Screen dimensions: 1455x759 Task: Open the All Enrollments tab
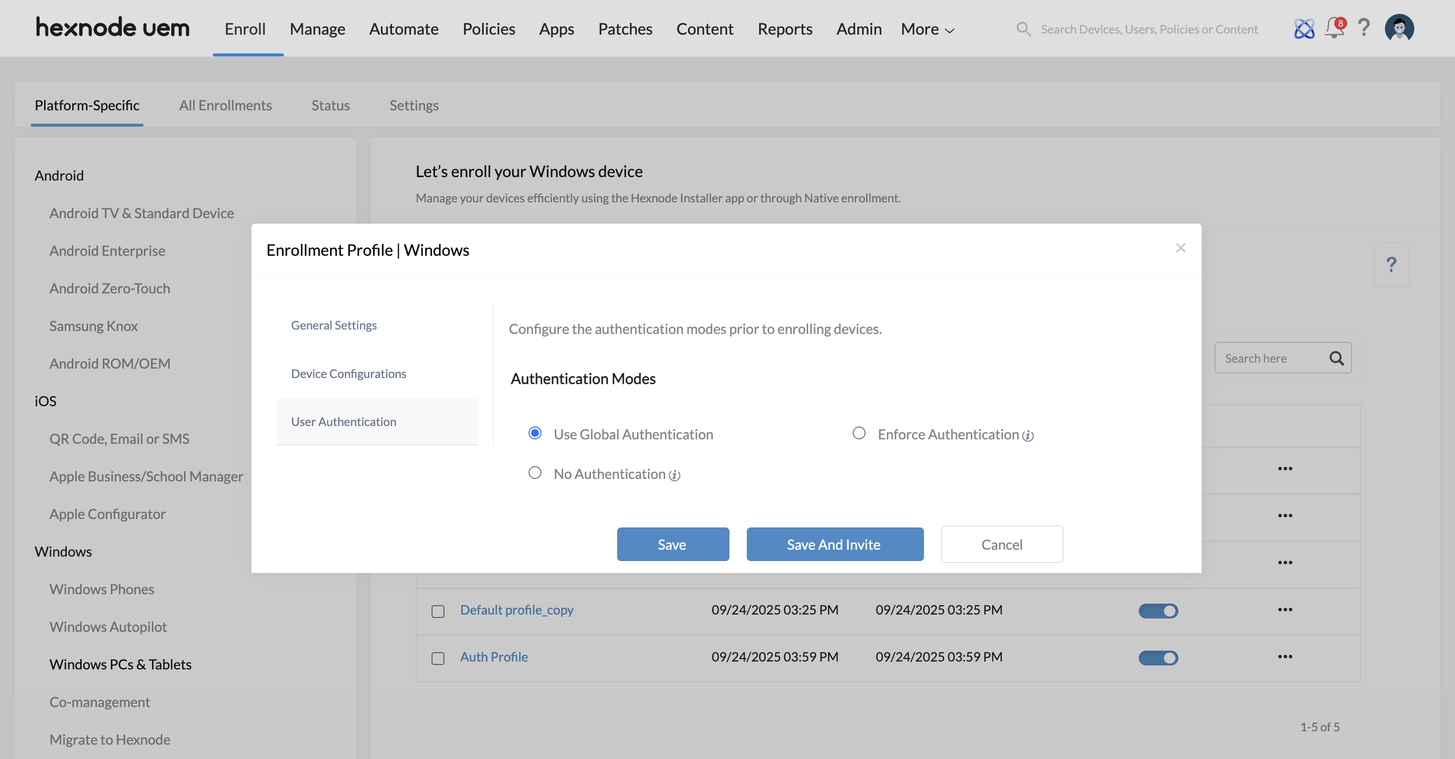pyautogui.click(x=225, y=105)
